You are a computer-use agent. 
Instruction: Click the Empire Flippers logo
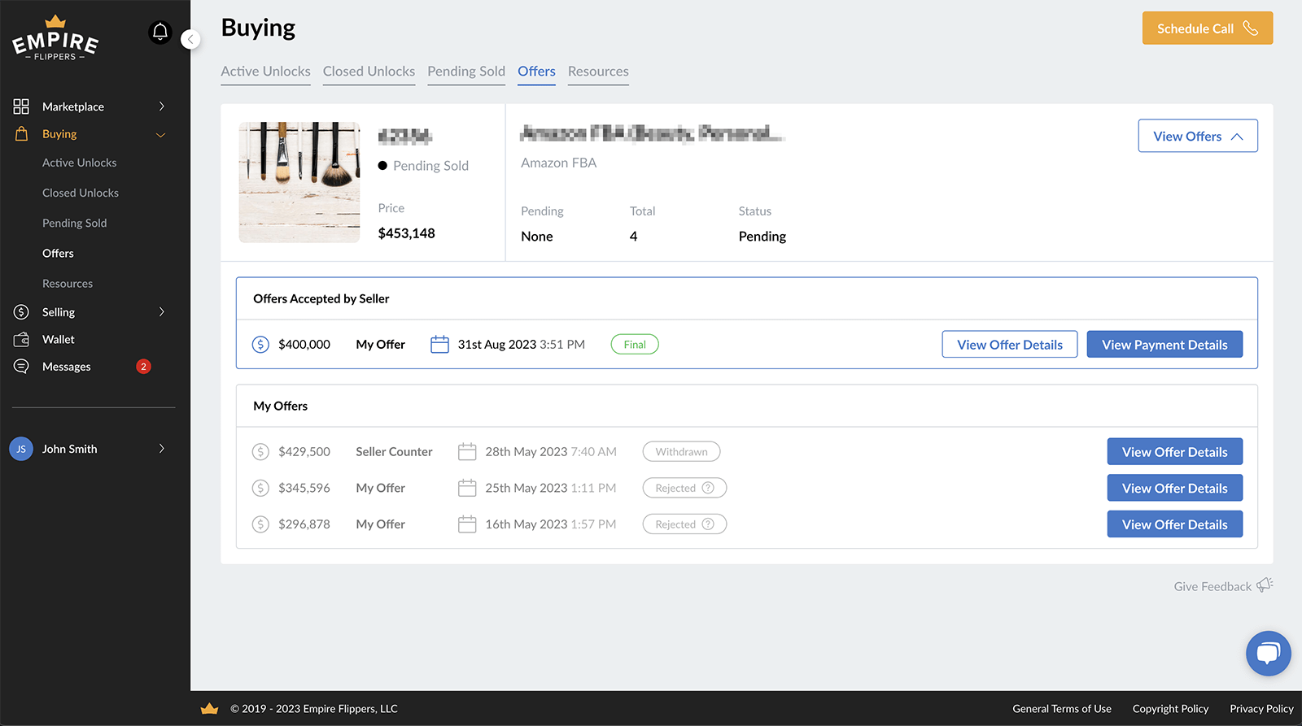coord(55,39)
